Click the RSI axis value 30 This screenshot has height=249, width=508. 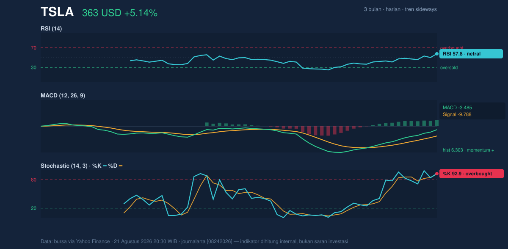tap(33, 67)
